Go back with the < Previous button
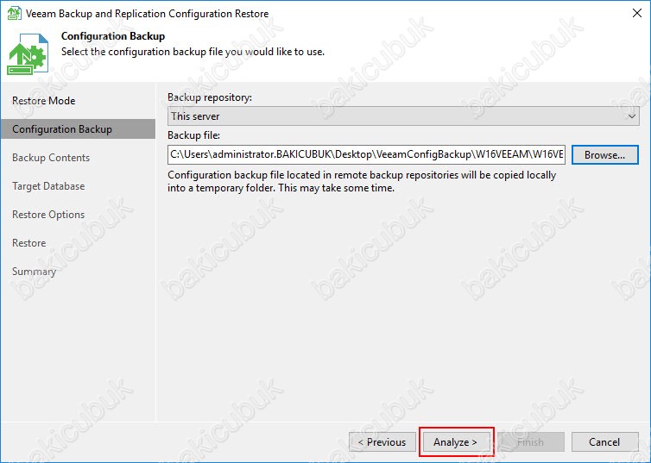The height and width of the screenshot is (463, 651). 382,441
